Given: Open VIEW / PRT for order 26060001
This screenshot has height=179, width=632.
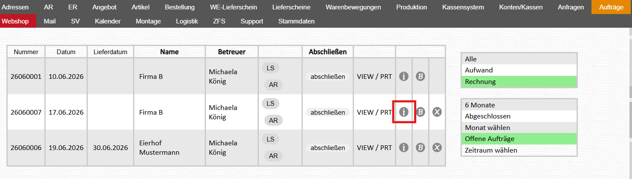Looking at the screenshot, I should [374, 77].
